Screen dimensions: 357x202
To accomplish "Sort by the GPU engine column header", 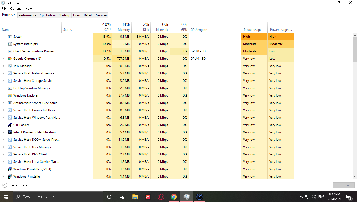I will click(215, 27).
